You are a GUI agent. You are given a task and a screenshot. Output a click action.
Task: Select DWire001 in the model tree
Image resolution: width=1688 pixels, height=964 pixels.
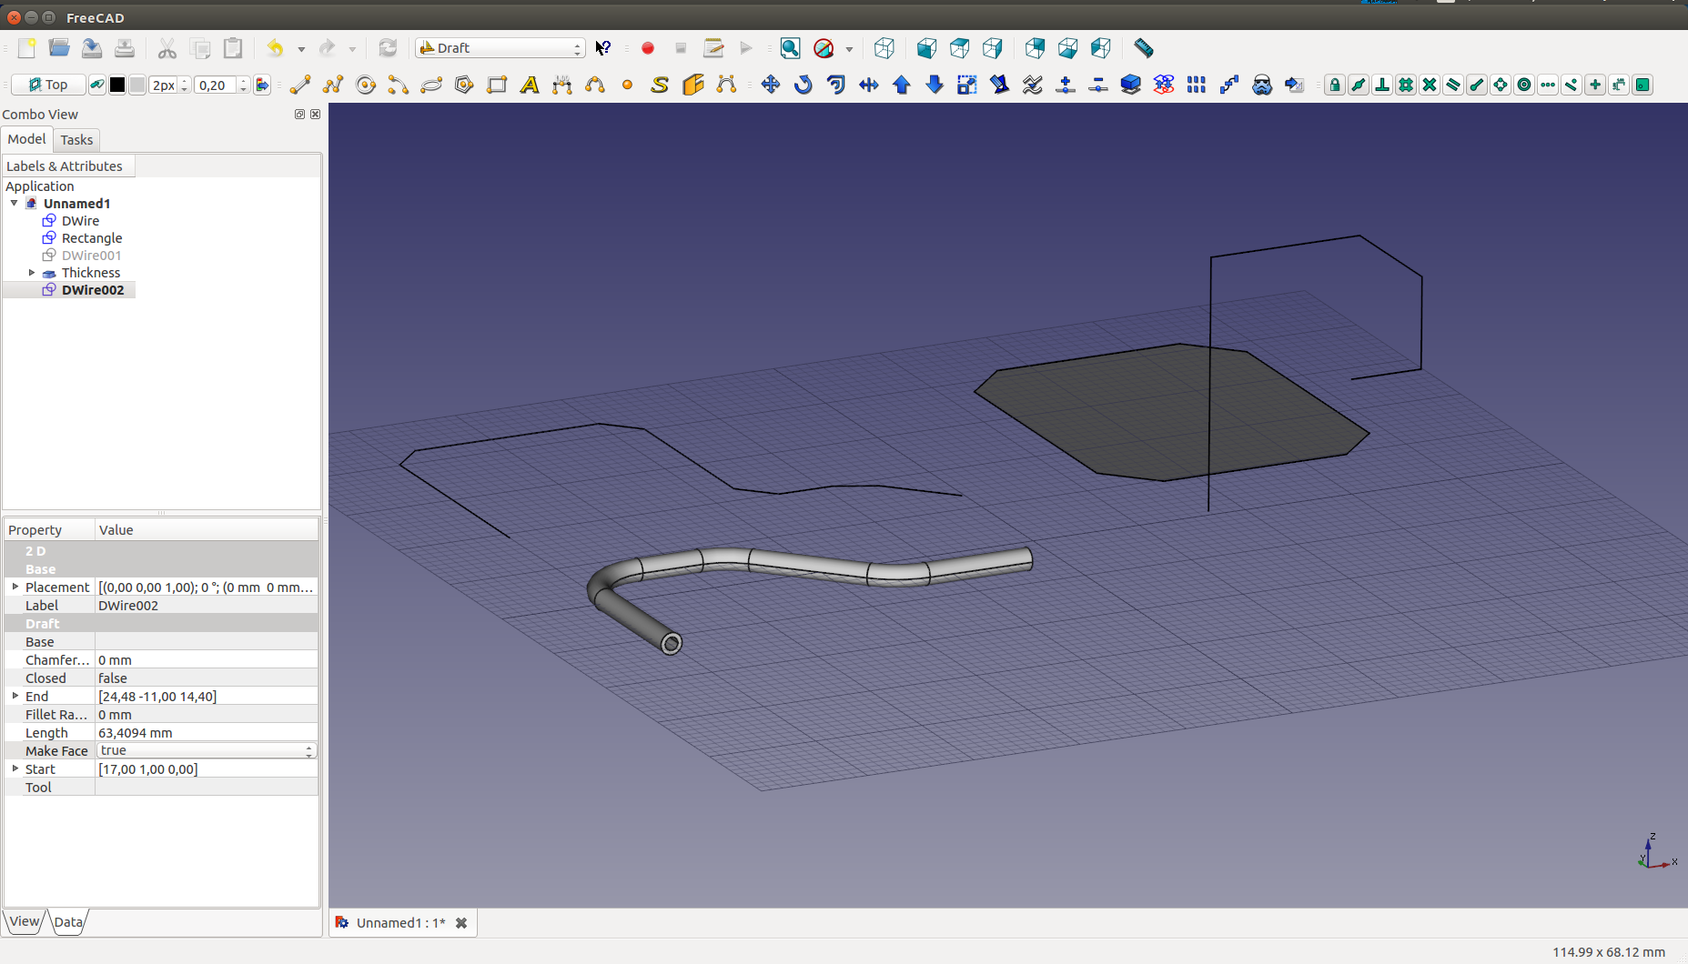click(91, 256)
